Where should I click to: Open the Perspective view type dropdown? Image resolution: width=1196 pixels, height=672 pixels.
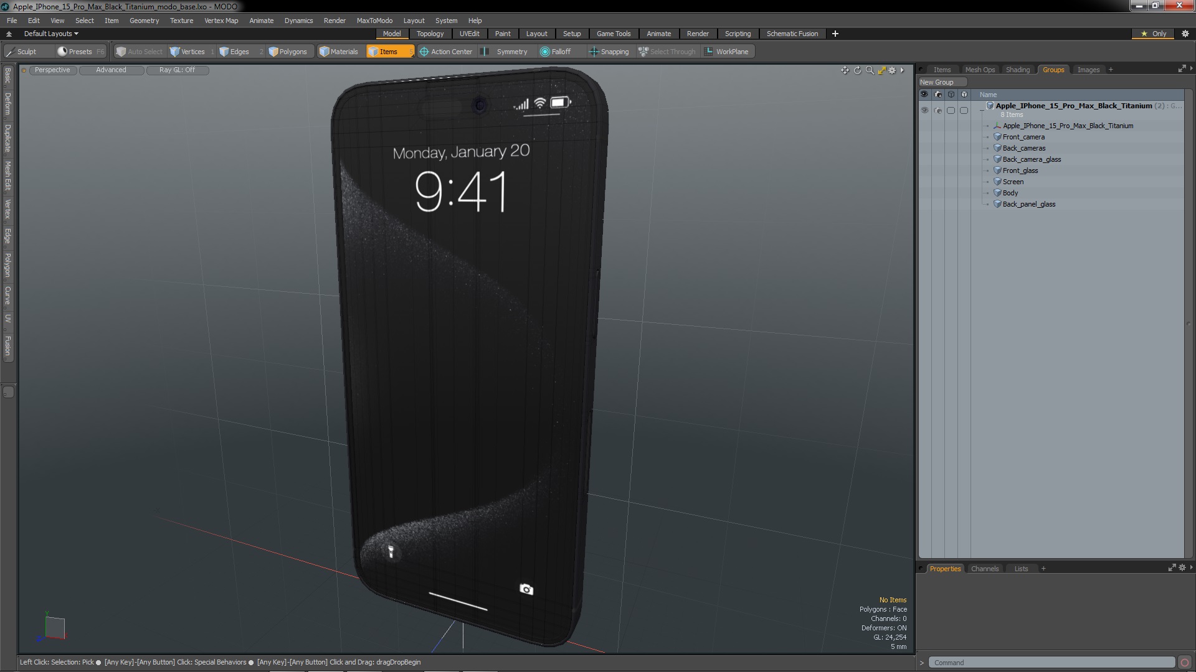click(52, 70)
